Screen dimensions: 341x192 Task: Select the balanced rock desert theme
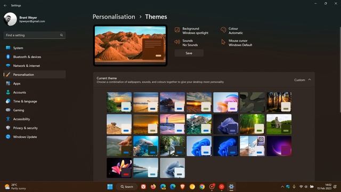click(119, 124)
